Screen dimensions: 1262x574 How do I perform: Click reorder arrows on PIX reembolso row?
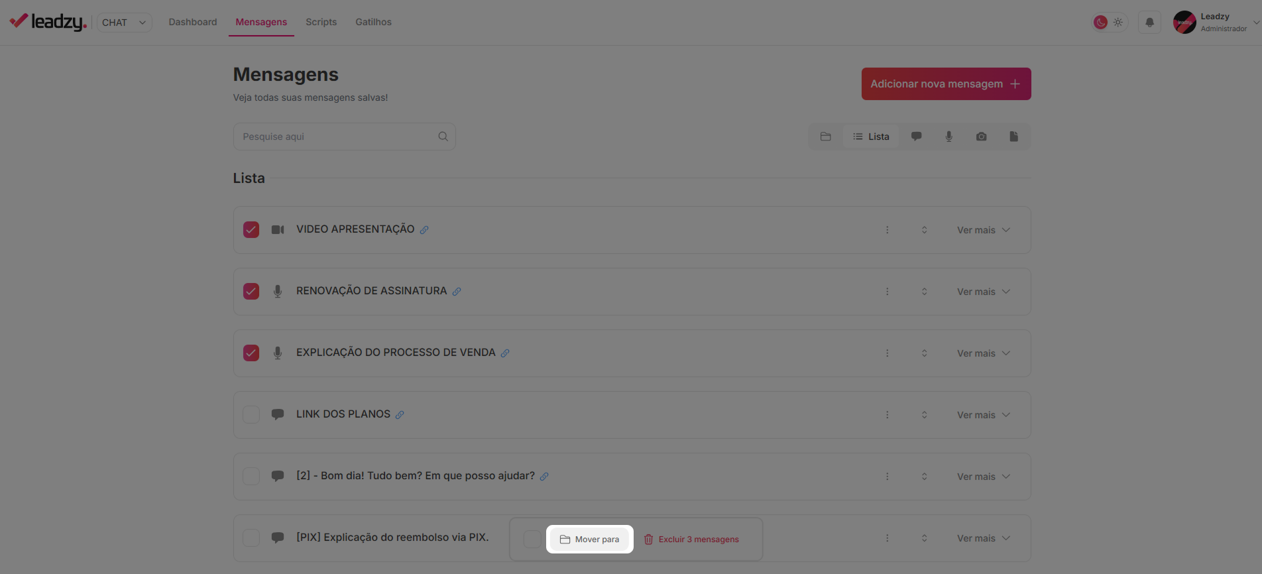[925, 538]
